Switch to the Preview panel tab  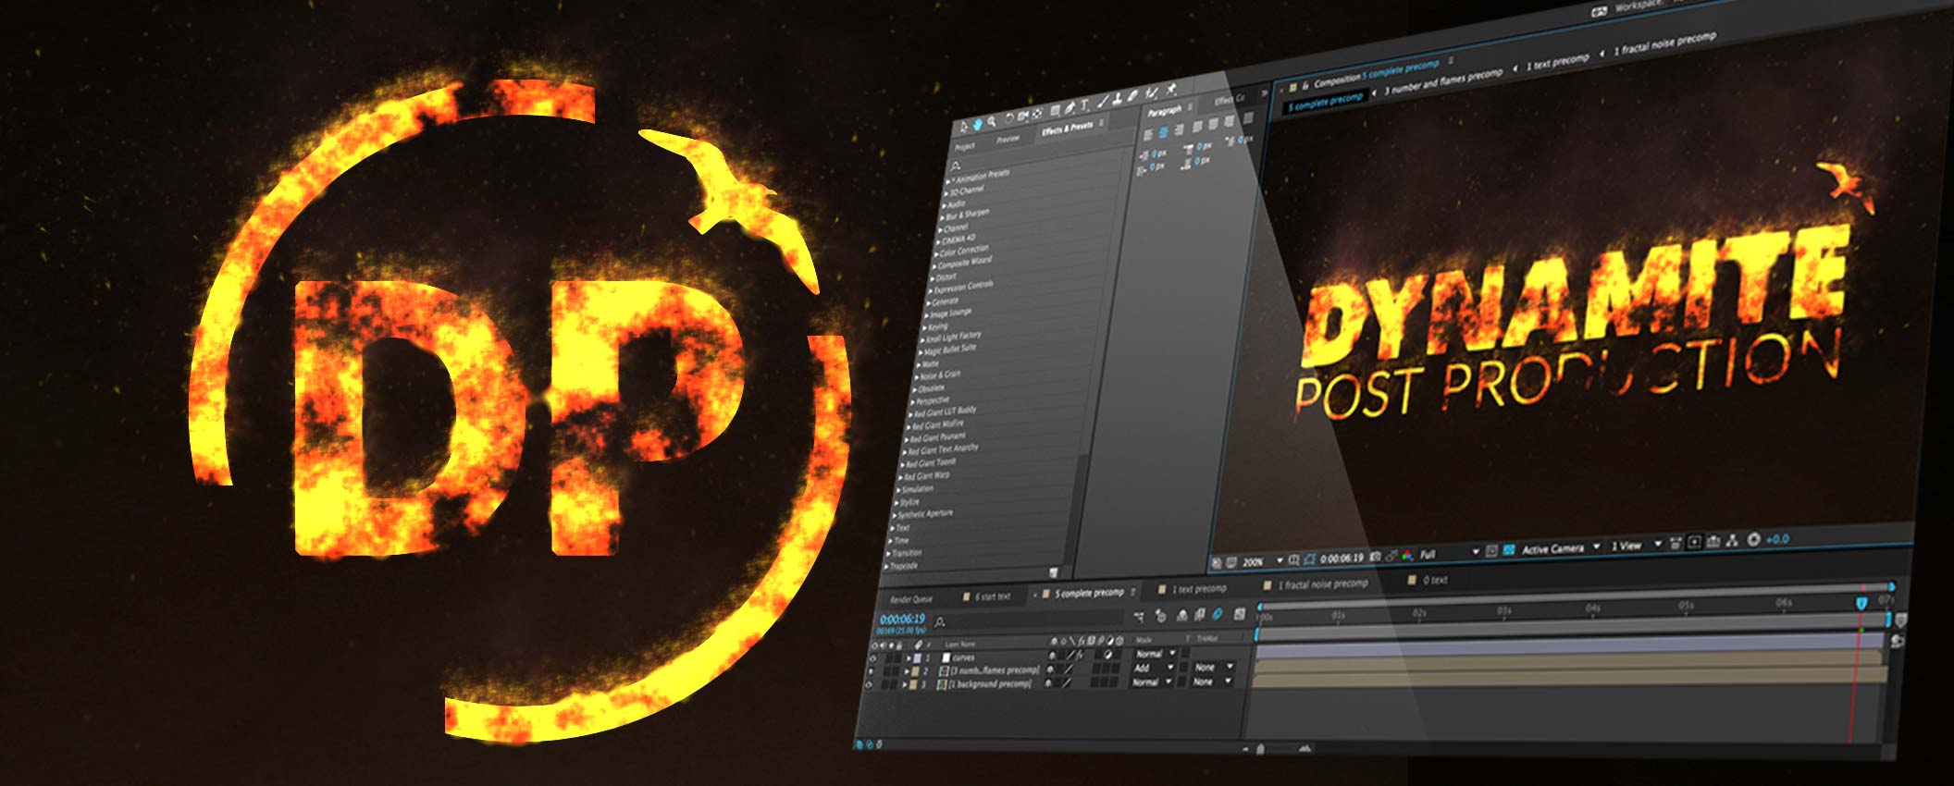1008,139
